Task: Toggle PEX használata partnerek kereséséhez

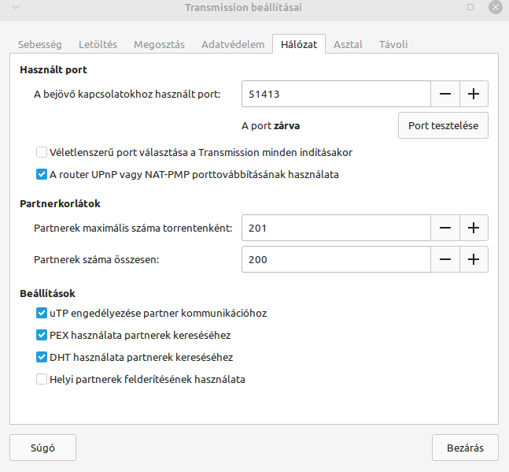Action: point(42,335)
